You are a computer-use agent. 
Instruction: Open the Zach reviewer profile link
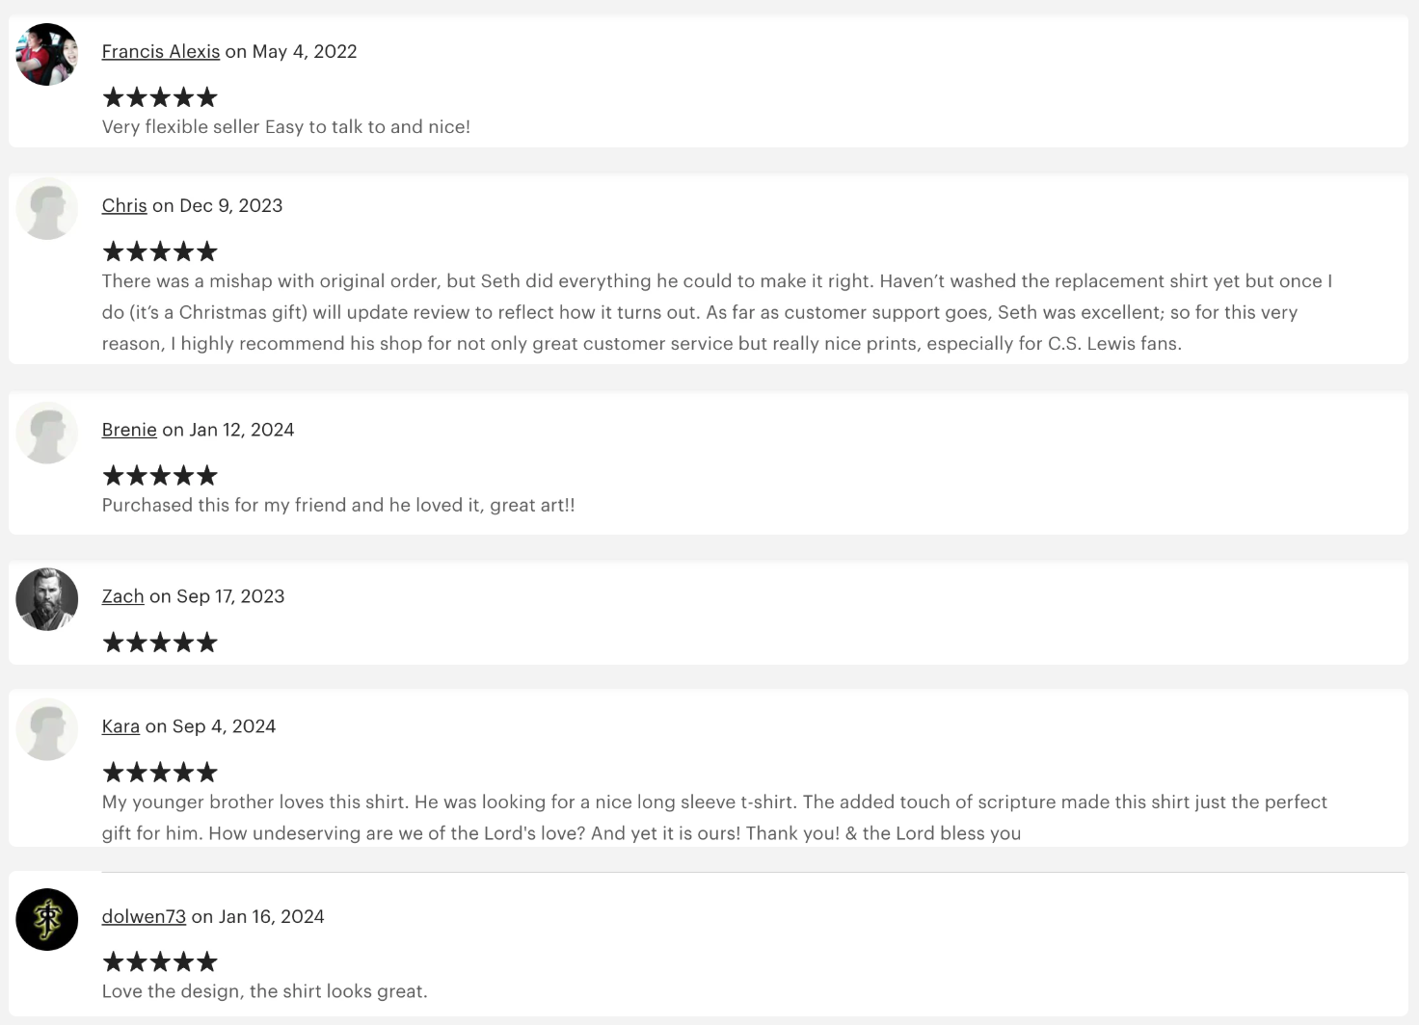[122, 597]
